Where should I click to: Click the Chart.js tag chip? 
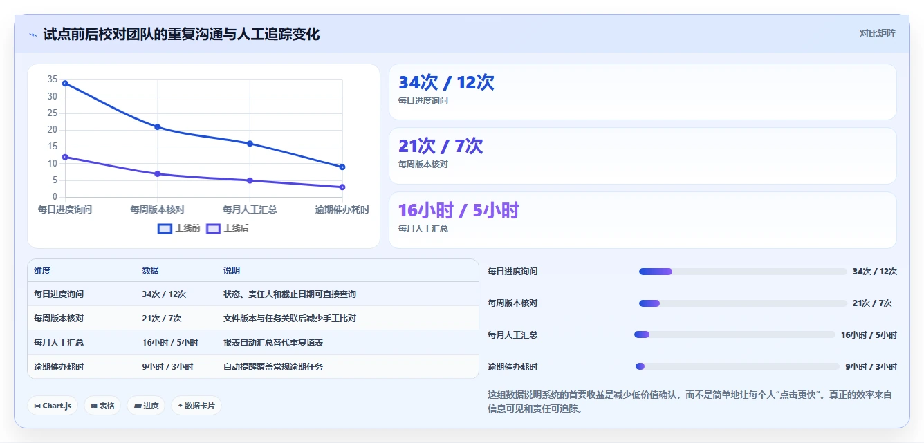tap(53, 406)
